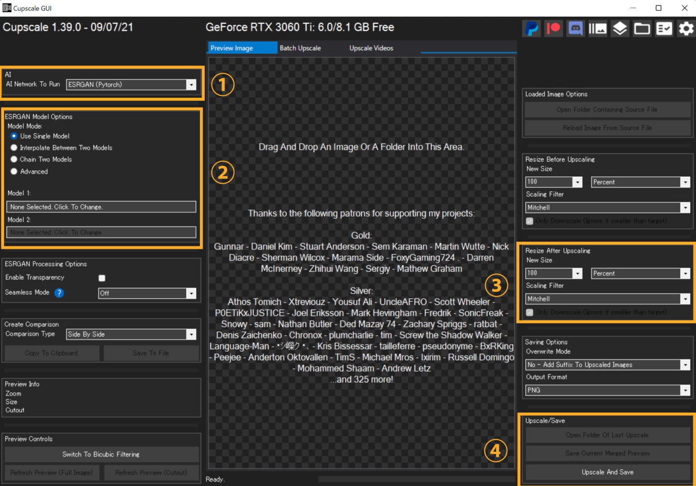Screen dimensions: 696x486
Task: Click the Patreon icon
Action: pyautogui.click(x=553, y=29)
